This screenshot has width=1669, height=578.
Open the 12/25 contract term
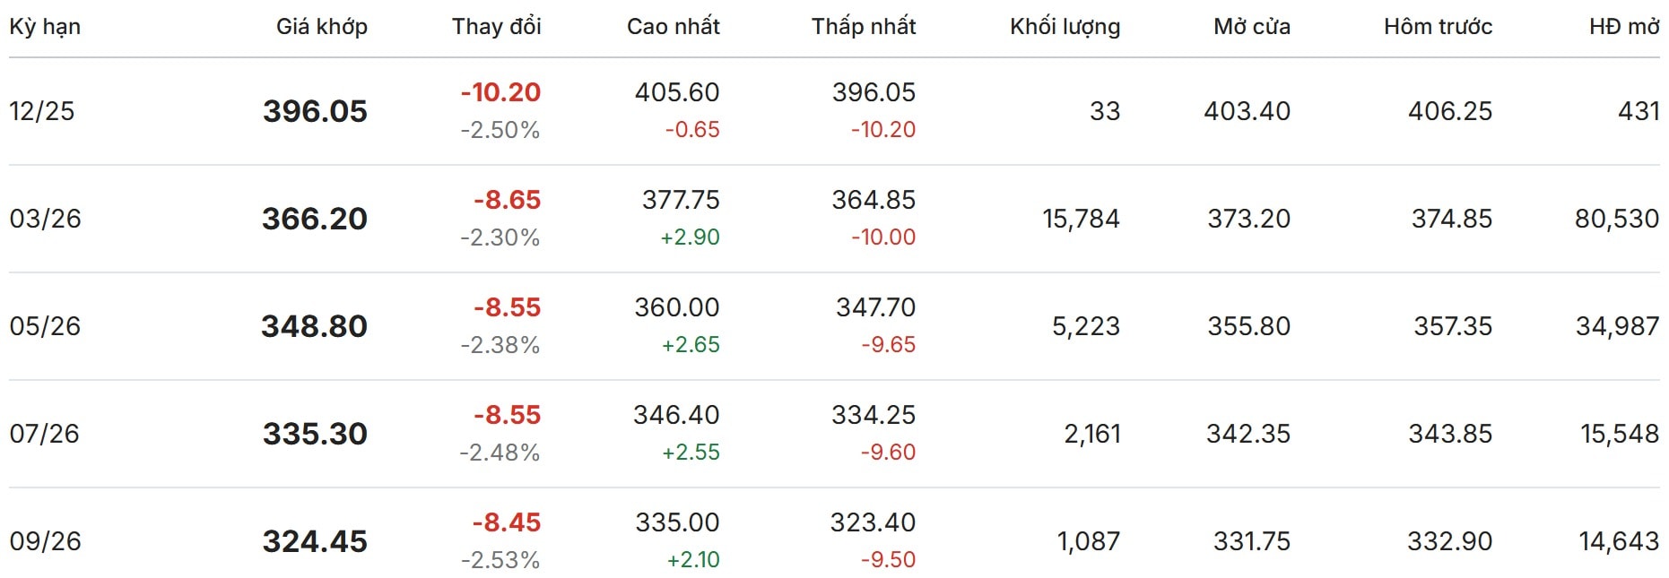tap(42, 111)
